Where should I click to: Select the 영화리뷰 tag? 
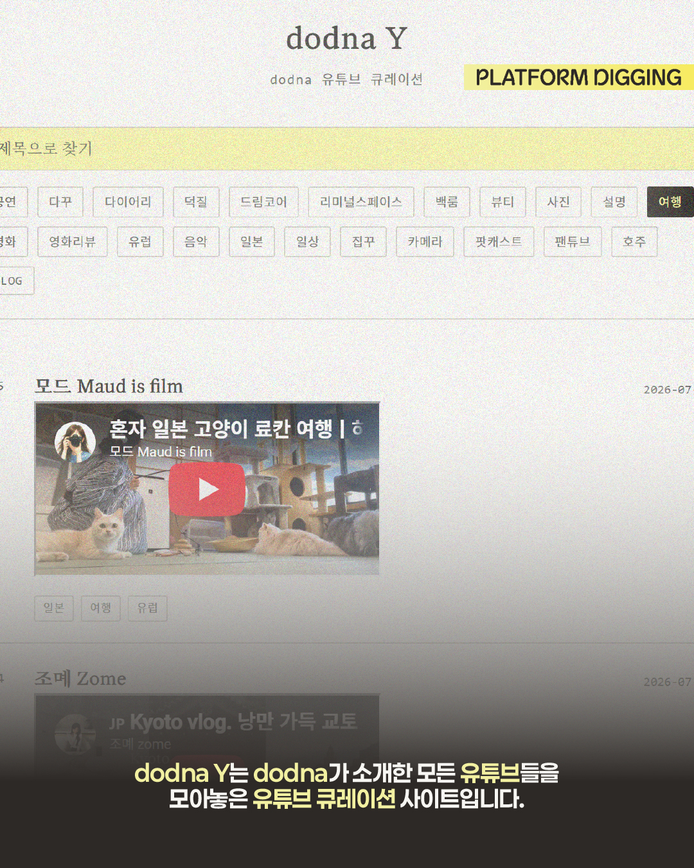pos(73,242)
